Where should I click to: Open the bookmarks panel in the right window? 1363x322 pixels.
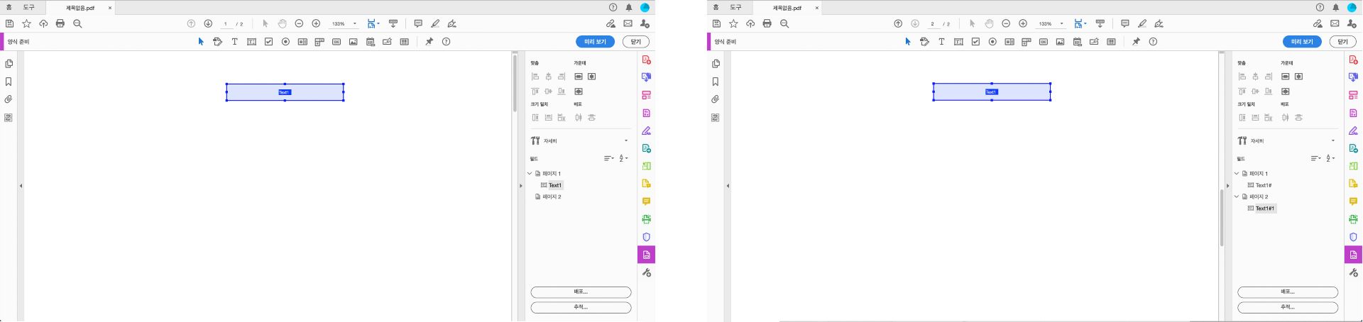(x=716, y=82)
